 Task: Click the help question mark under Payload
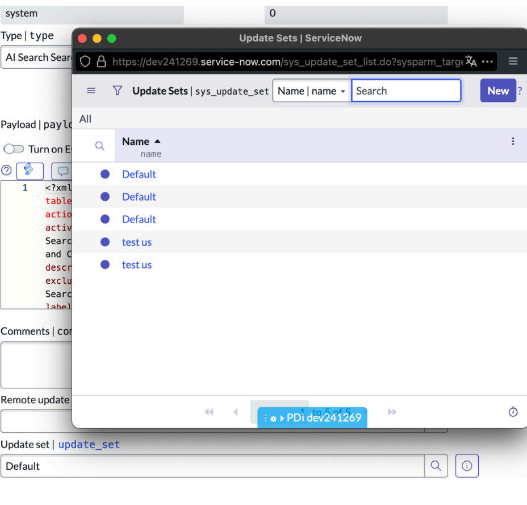[x=6, y=170]
